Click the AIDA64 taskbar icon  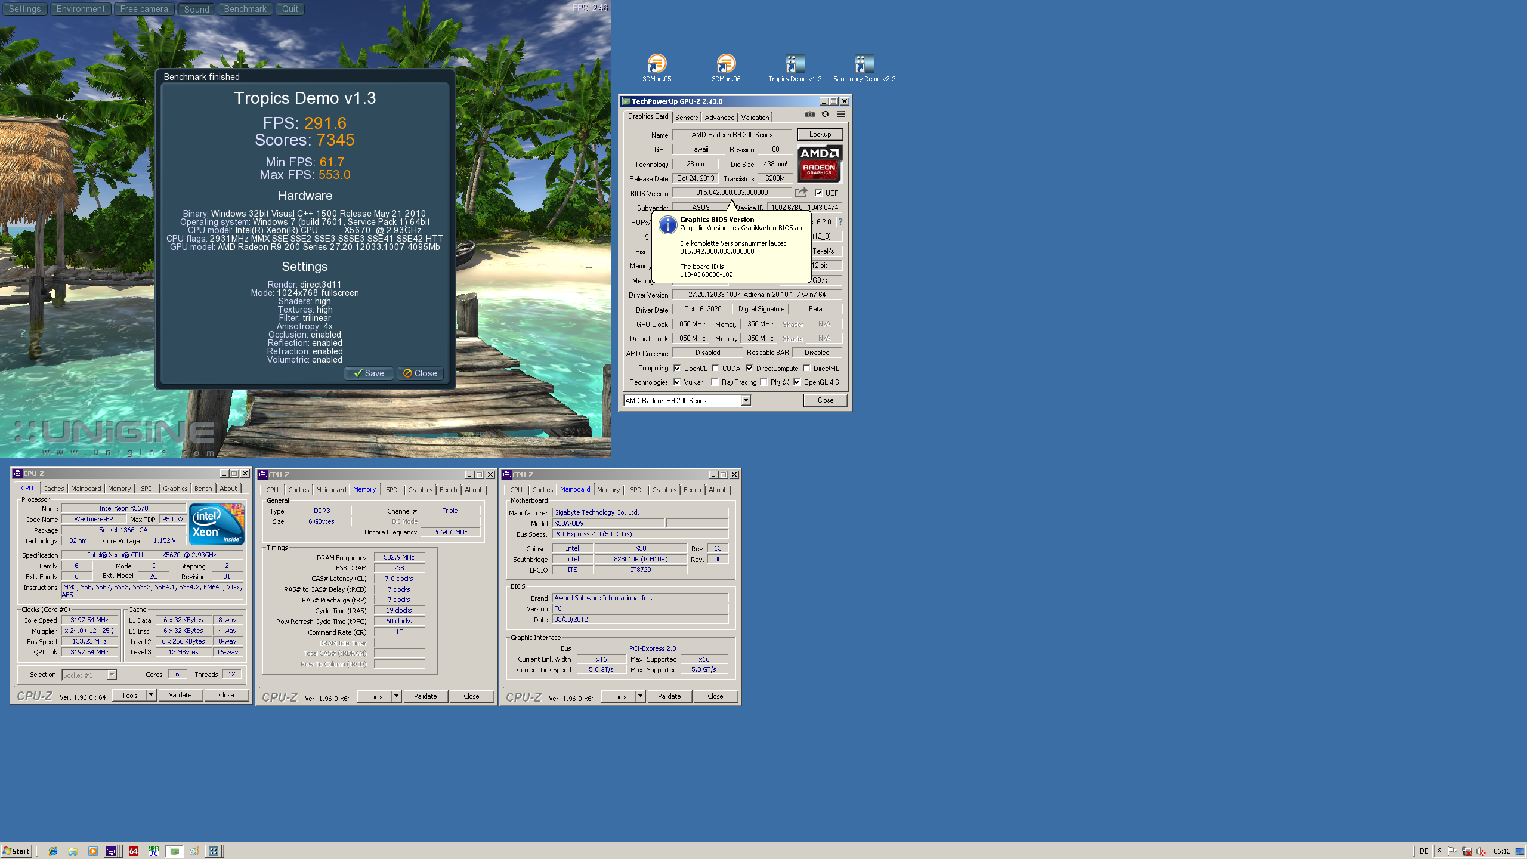(x=134, y=851)
